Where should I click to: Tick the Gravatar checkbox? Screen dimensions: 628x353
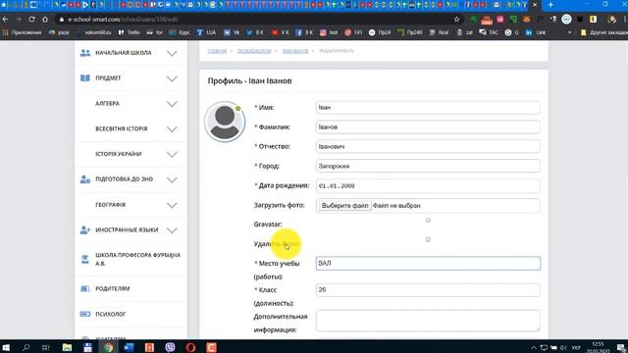click(x=428, y=220)
